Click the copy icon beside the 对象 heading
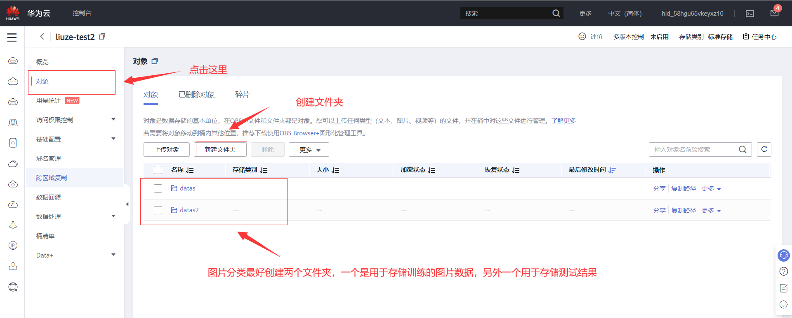This screenshot has width=792, height=318. click(x=155, y=61)
